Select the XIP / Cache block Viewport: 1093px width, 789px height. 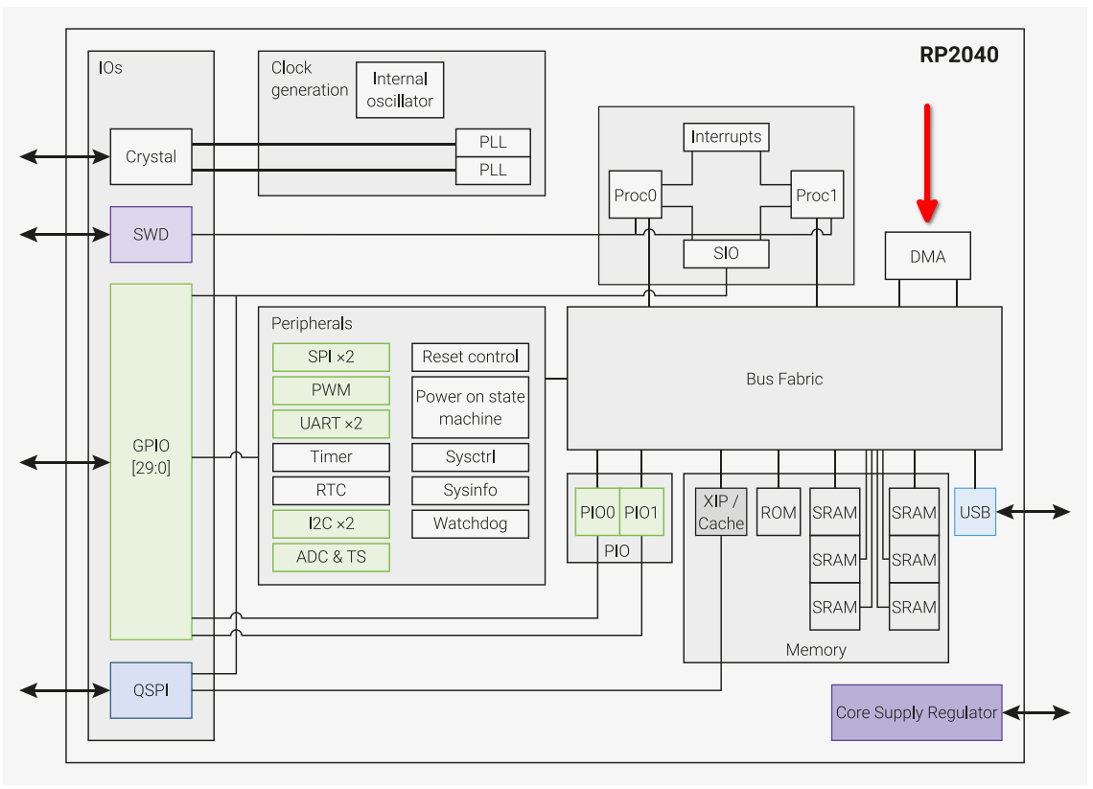721,512
